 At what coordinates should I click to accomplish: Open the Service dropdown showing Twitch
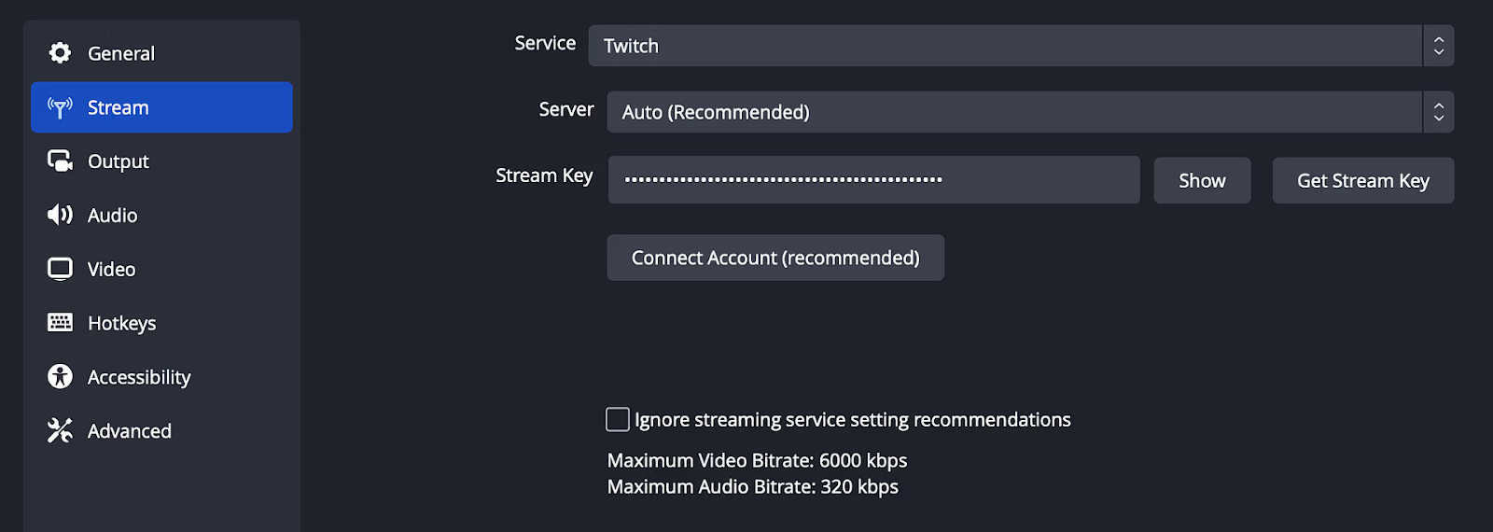click(1021, 46)
